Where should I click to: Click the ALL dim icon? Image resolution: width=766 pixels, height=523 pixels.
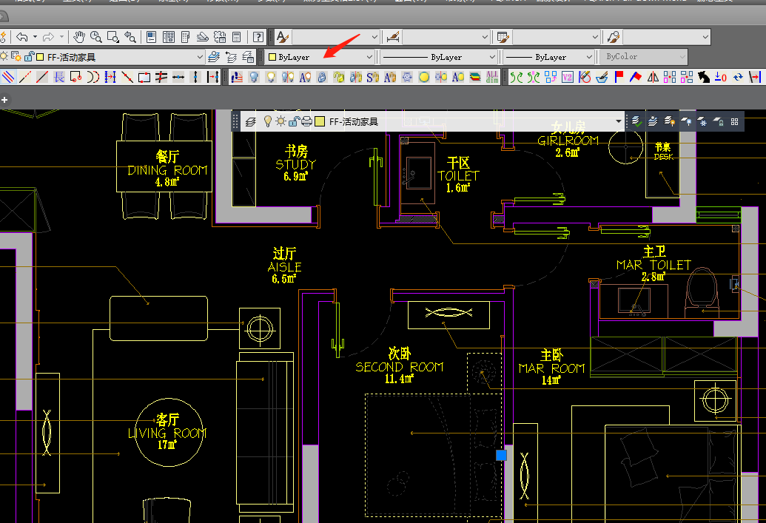point(492,77)
